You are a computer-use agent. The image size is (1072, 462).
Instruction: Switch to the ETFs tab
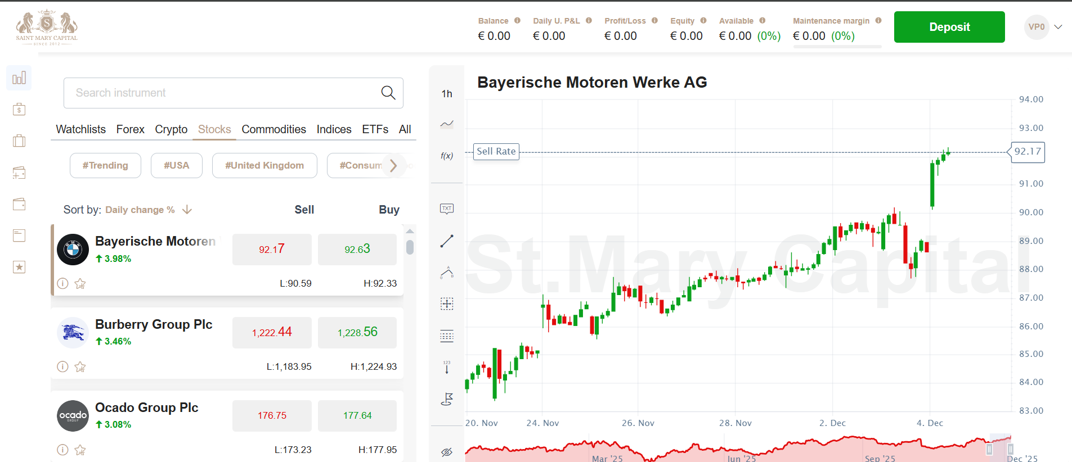375,129
